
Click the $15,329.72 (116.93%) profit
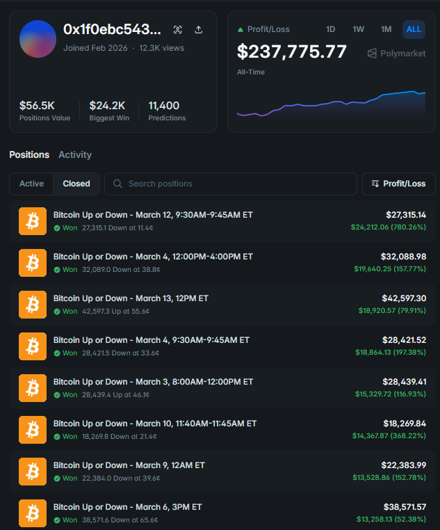coord(391,394)
